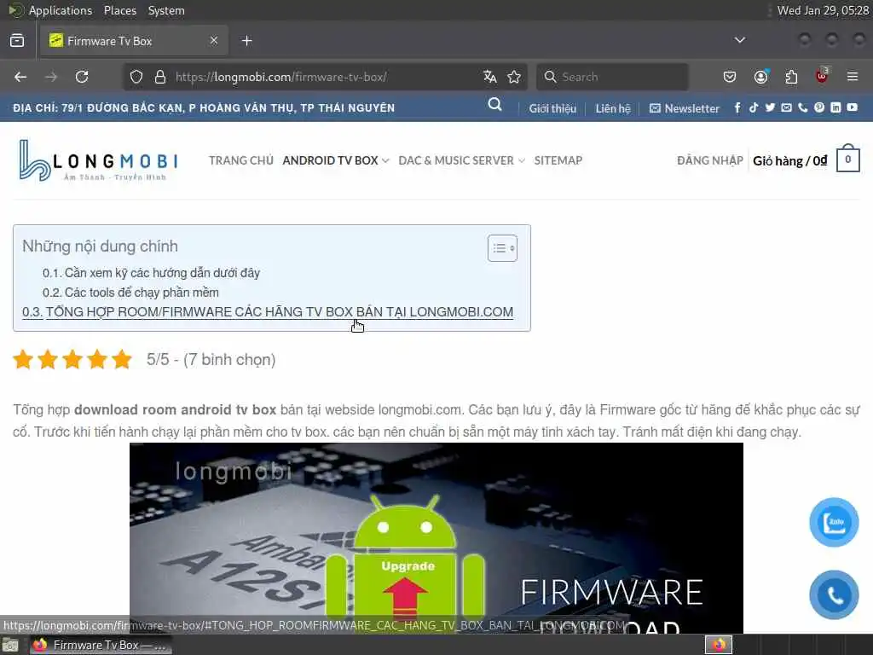Open a new tab with plus button

pos(246,41)
